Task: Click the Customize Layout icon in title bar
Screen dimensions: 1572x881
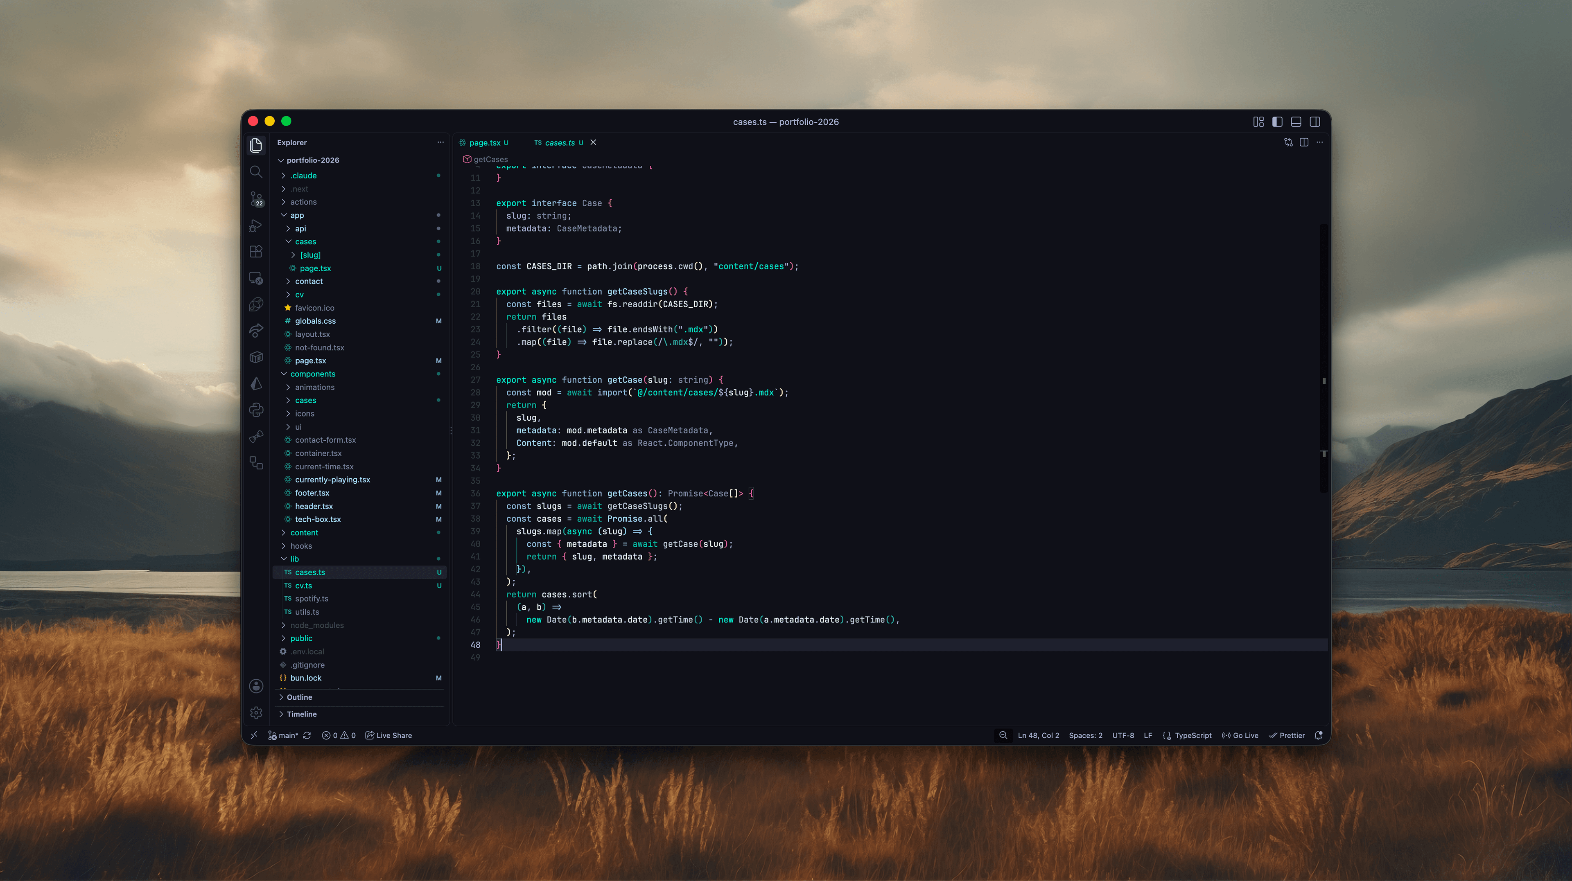Action: [1258, 122]
